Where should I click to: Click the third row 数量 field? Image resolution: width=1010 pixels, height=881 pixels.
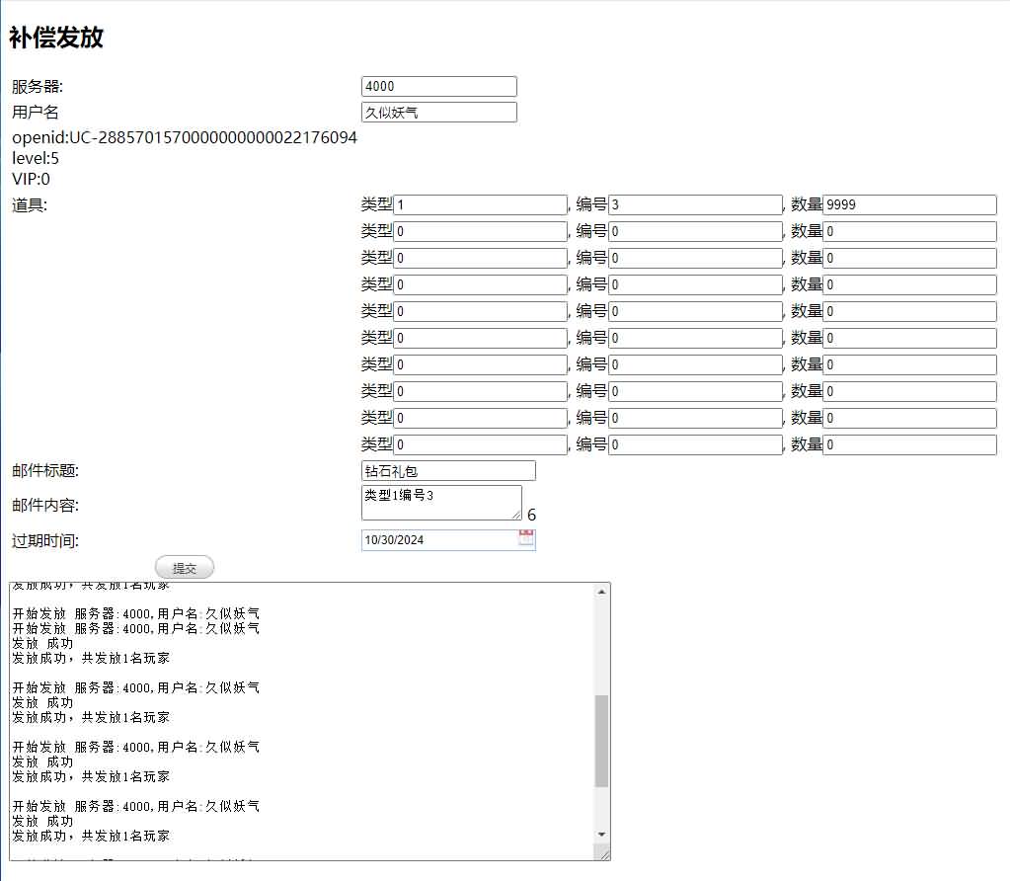(909, 259)
